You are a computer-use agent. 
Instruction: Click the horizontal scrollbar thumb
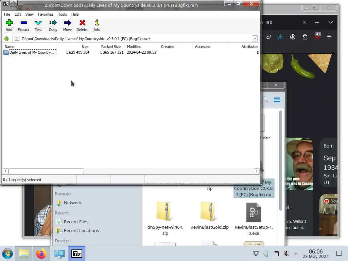pos(46,171)
